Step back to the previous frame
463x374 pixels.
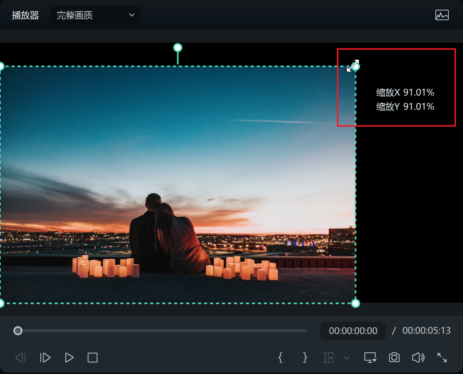pos(20,358)
